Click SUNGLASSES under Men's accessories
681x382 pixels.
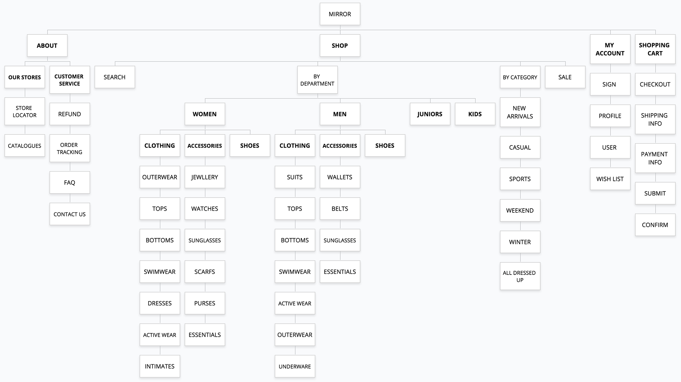[340, 240]
